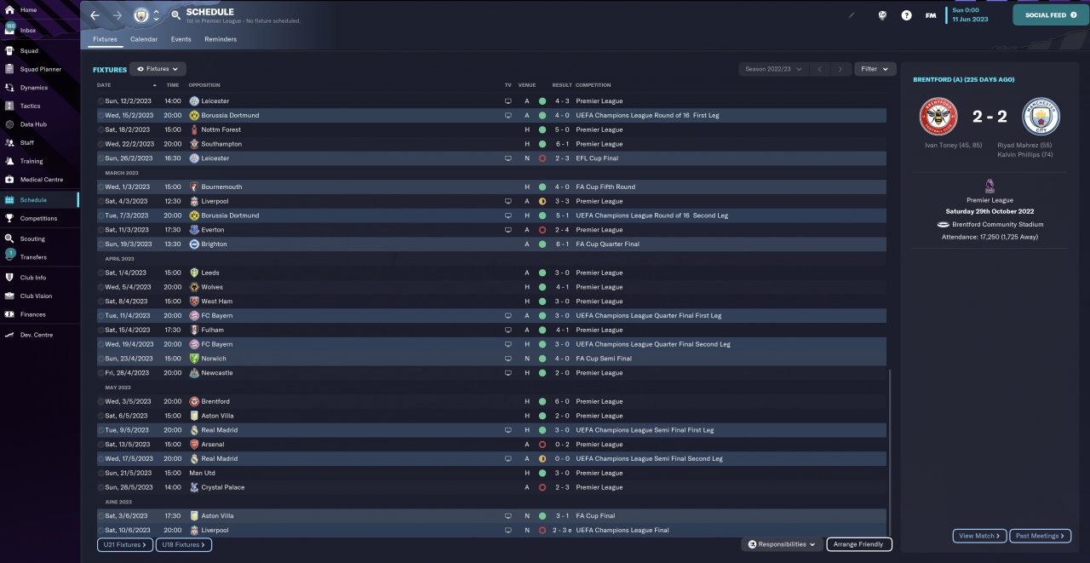The width and height of the screenshot is (1090, 563).
Task: Toggle reminder circle for Sat, 1/4/2023 Leeds
Action: [x=100, y=273]
